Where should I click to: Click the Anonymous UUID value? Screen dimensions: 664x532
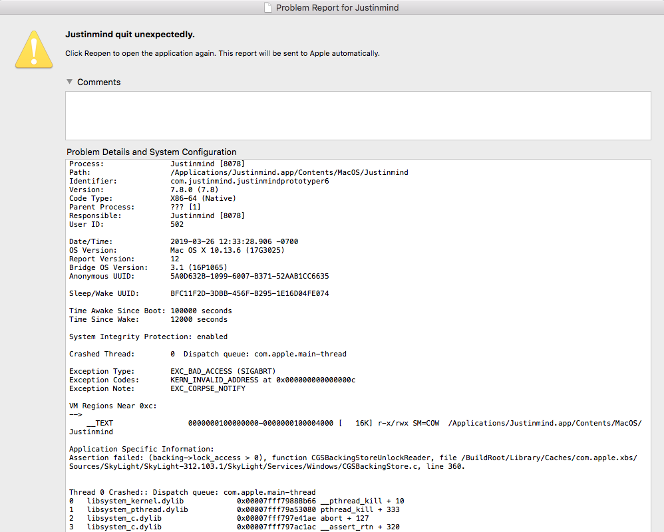pyautogui.click(x=249, y=276)
